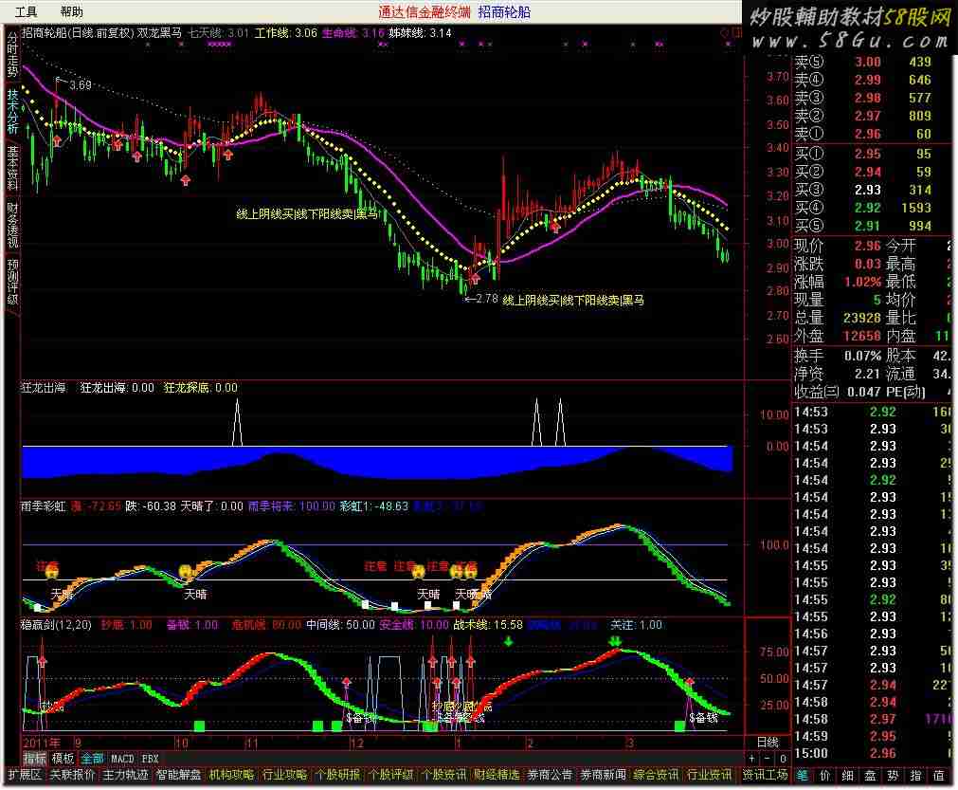Click the 招商轮船 stock name in title

coord(504,11)
